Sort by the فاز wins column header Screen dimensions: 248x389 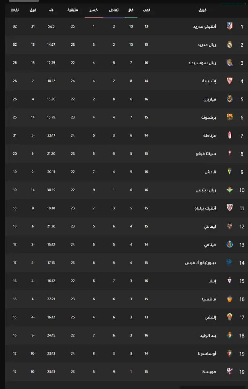coord(131,10)
